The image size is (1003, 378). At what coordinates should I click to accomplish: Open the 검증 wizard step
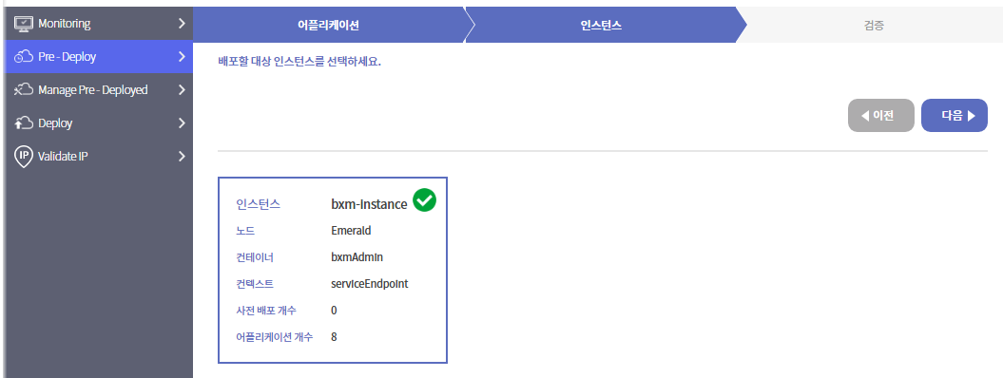pyautogui.click(x=874, y=26)
